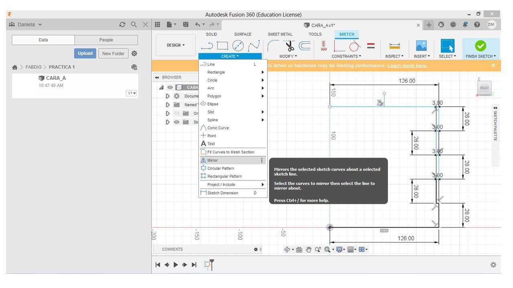Toggle visibility eye of the Sketches folder
The height and width of the screenshot is (288, 513).
[177, 122]
